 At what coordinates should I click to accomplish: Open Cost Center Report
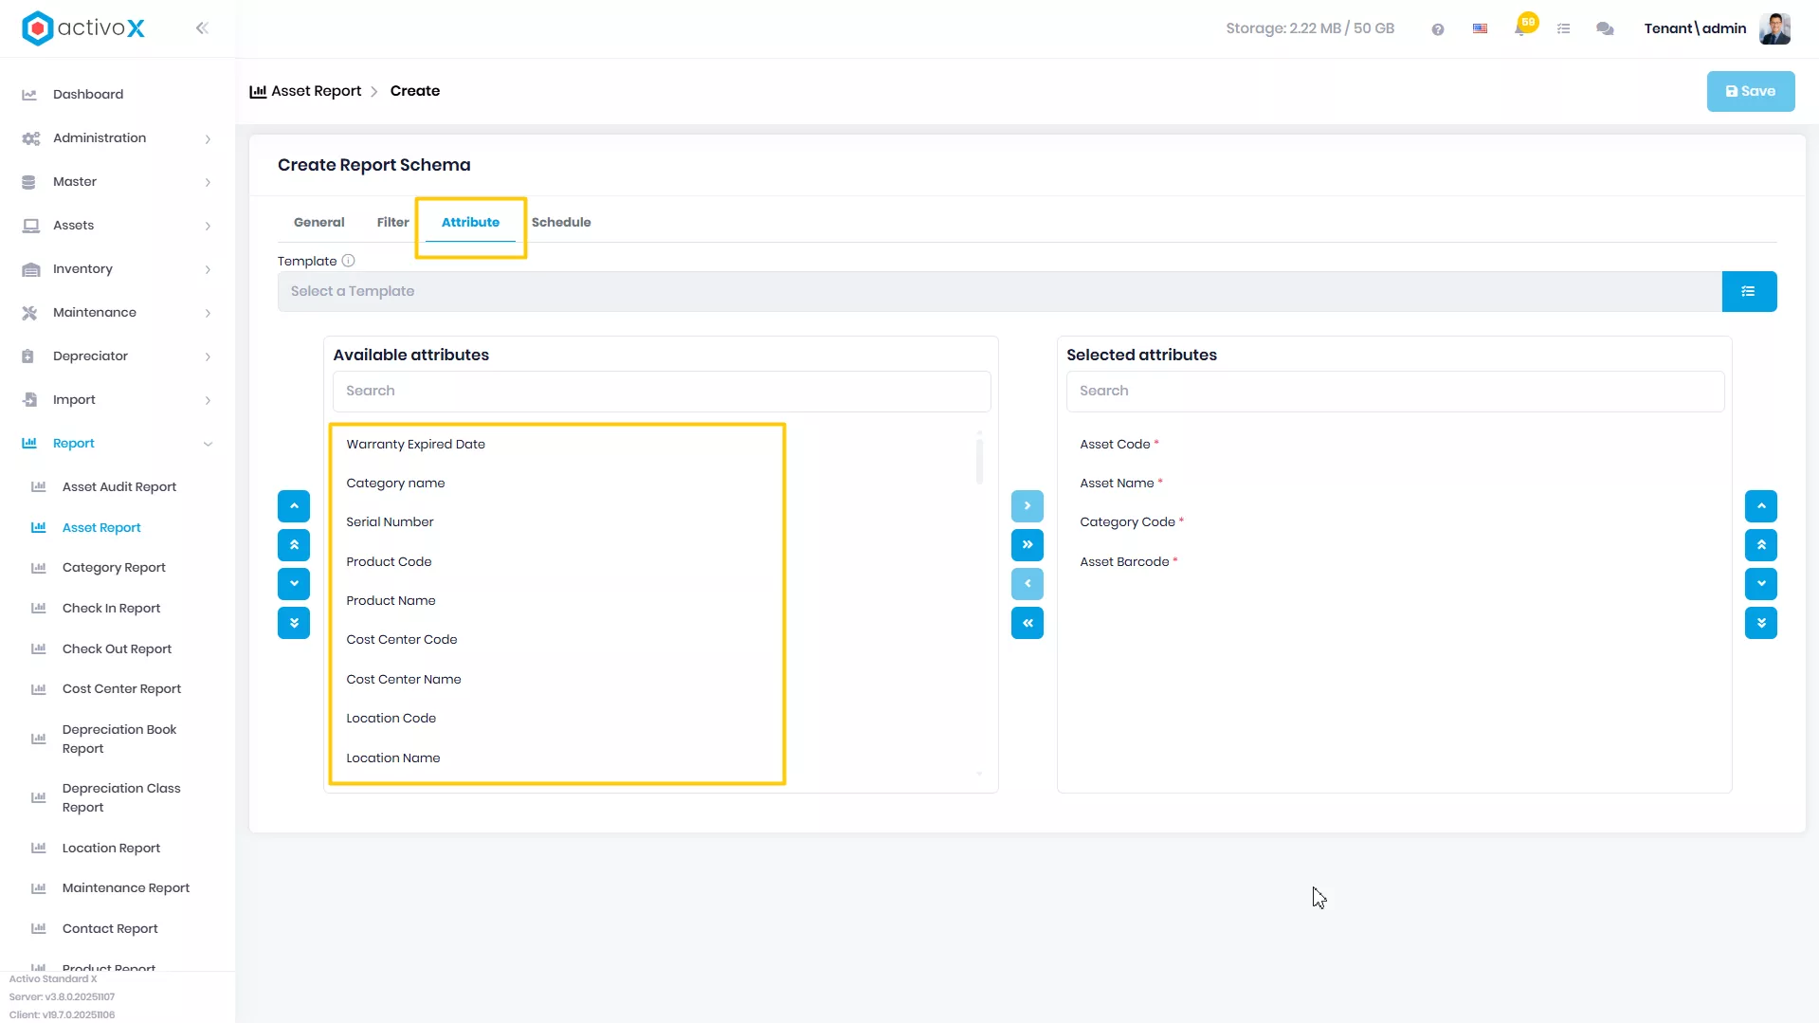[121, 689]
